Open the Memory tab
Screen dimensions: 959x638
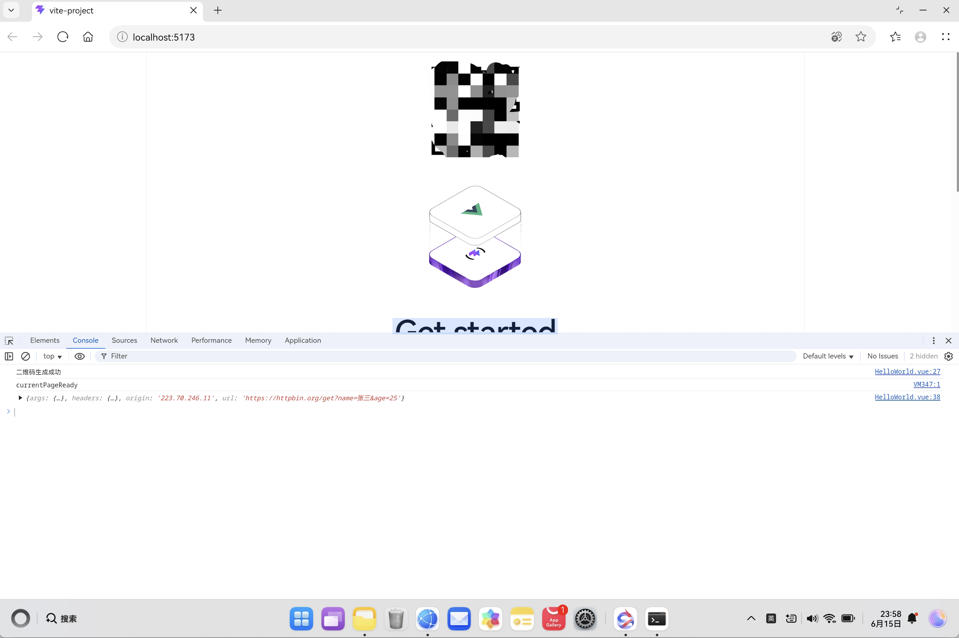[x=258, y=340]
